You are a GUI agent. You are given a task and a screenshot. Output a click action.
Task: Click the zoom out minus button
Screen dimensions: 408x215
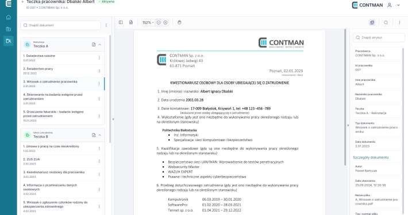[159, 22]
